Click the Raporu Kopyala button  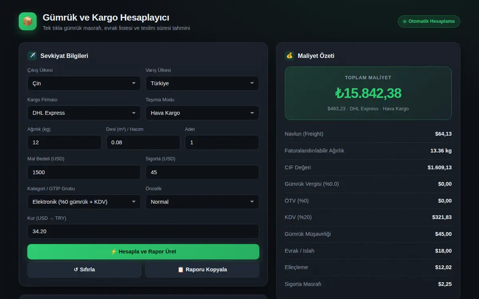pyautogui.click(x=202, y=269)
